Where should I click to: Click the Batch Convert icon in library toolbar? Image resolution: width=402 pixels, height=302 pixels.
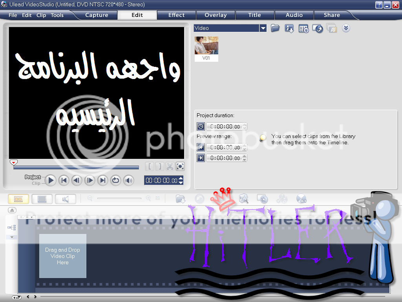click(331, 28)
